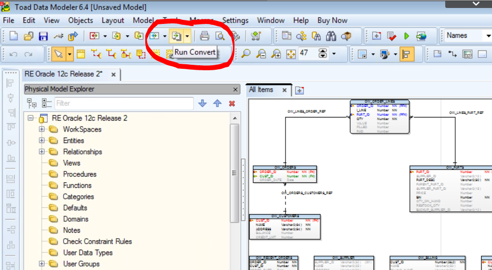The height and width of the screenshot is (270, 492).
Task: Open the Layout menu
Action: point(112,20)
